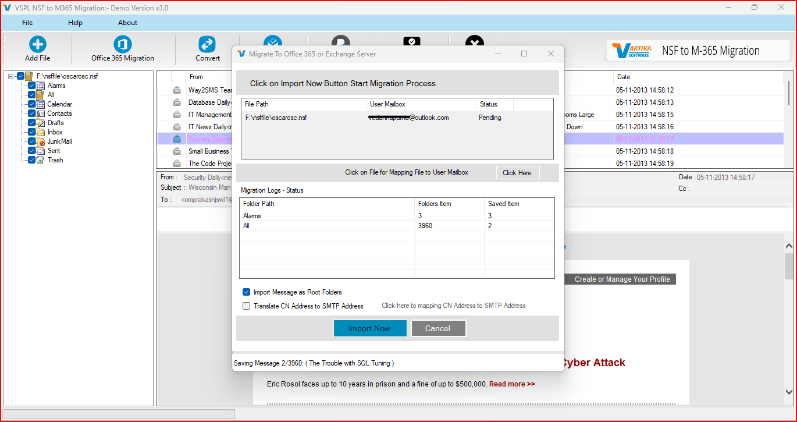Click the preview pane scroll up arrow
797x422 pixels.
point(789,246)
